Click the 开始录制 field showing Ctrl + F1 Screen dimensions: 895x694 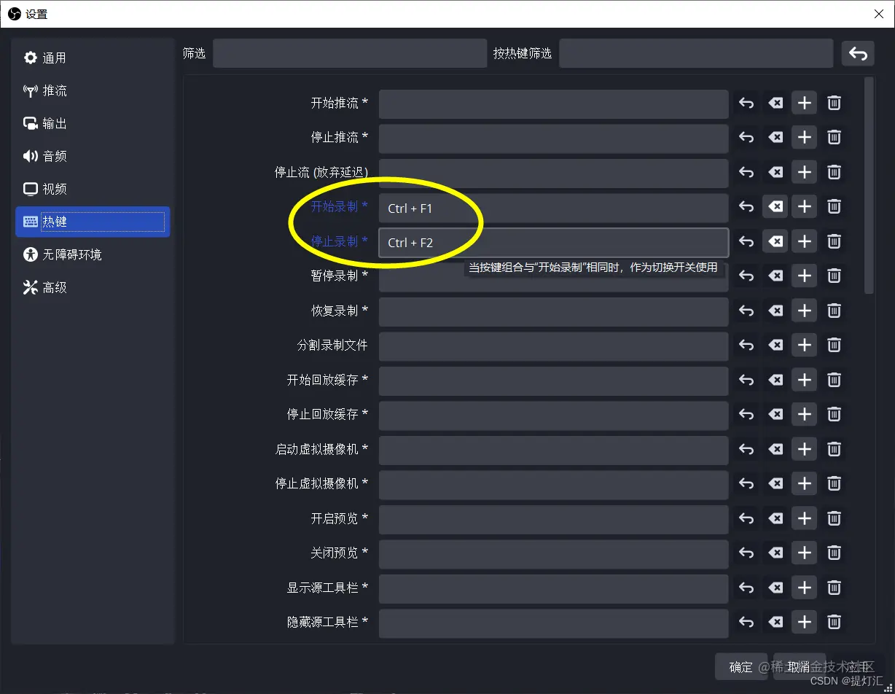tap(554, 208)
